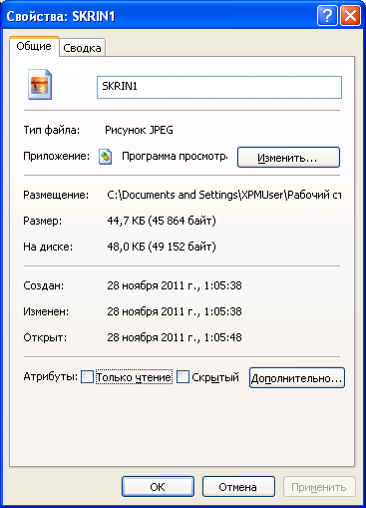Open the "Дополнительно..." attributes dialog

[x=297, y=378]
